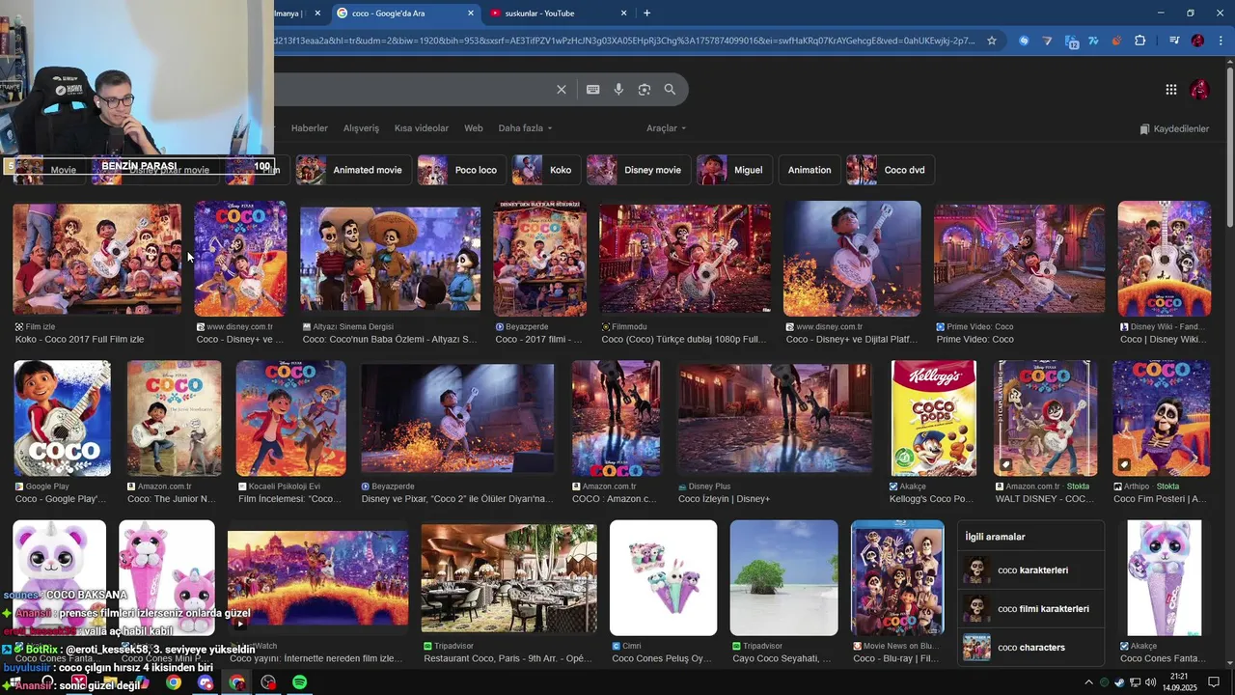The width and height of the screenshot is (1235, 695).
Task: Expand the 'Araçlar' tools dropdown
Action: point(666,128)
